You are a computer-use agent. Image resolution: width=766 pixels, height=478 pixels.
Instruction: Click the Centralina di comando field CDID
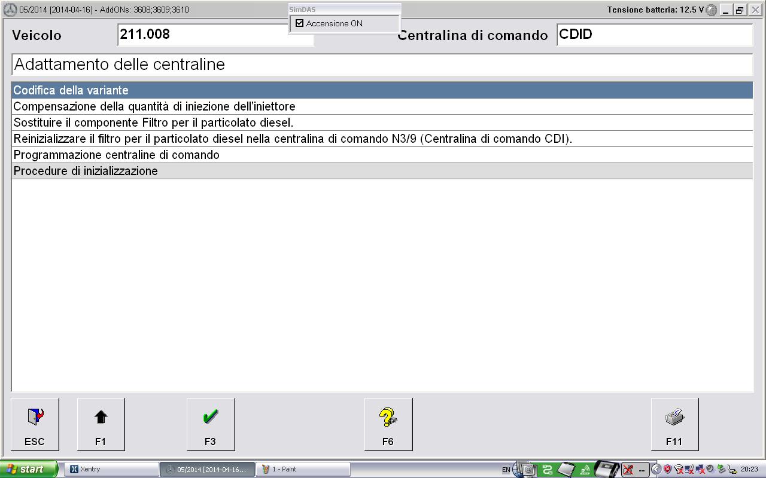coord(654,35)
